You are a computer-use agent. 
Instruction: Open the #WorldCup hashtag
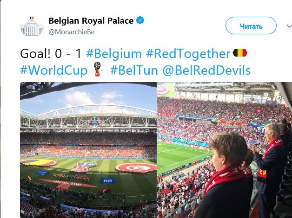pos(53,71)
